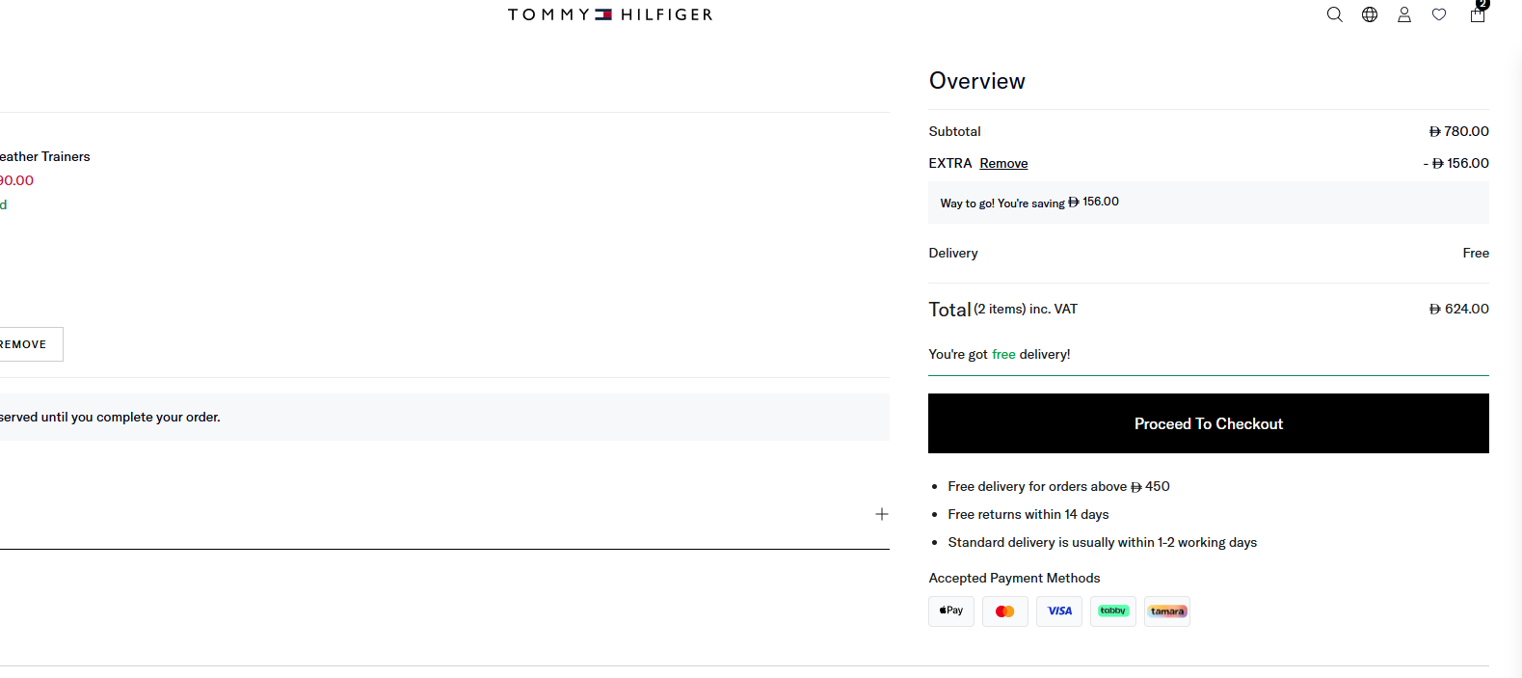
Task: Click the Apple Pay payment icon
Action: click(x=951, y=610)
